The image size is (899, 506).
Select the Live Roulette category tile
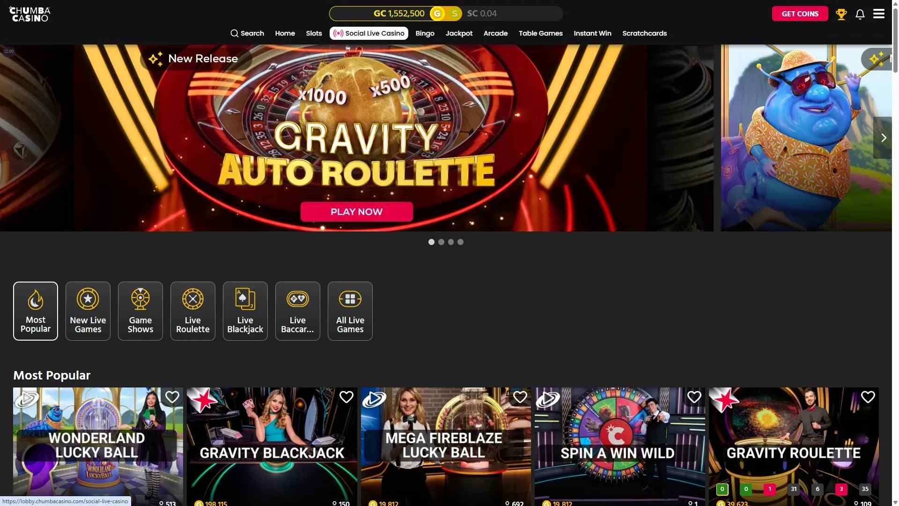tap(193, 311)
